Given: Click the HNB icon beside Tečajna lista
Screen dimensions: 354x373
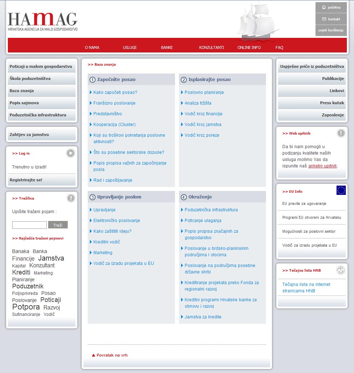Looking at the screenshot, I should tap(341, 270).
